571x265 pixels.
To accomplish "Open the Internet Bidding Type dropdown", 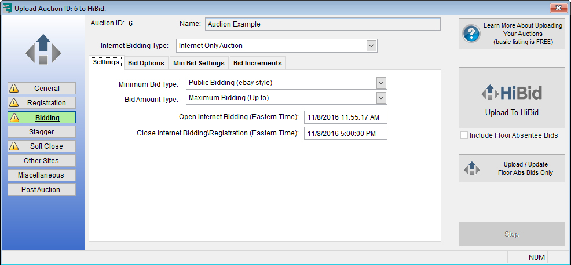I will point(371,46).
